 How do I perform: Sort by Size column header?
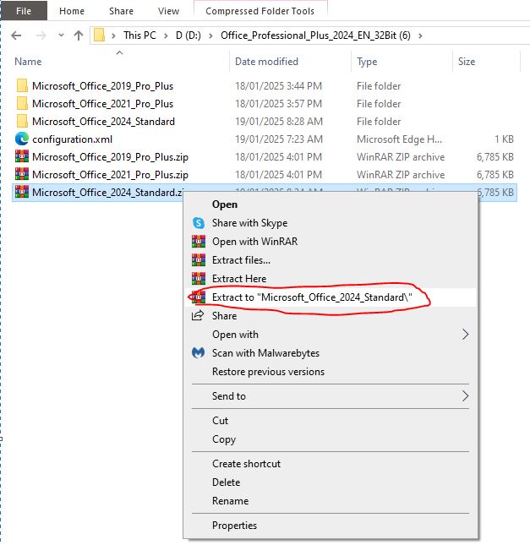coord(467,62)
